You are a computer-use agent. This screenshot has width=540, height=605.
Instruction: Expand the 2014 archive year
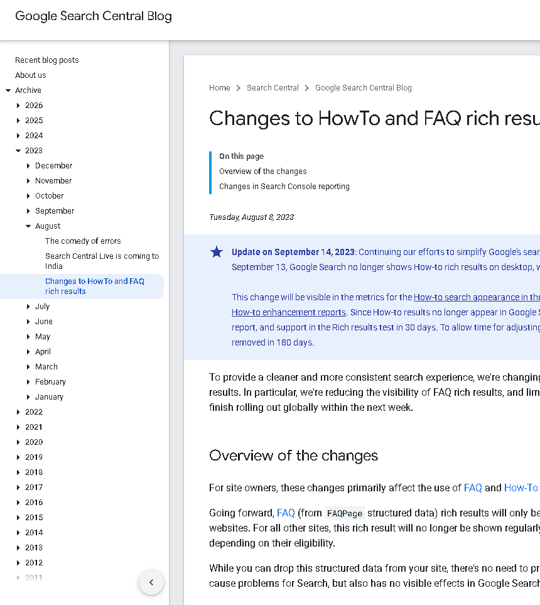pyautogui.click(x=18, y=532)
